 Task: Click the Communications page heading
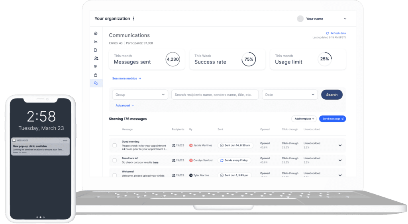tap(129, 35)
